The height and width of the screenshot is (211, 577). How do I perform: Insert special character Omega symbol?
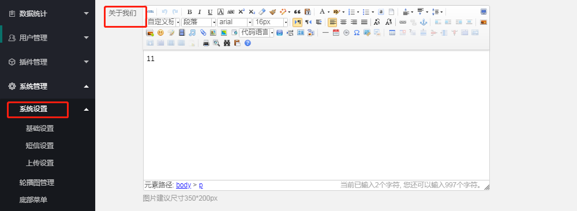tap(357, 33)
